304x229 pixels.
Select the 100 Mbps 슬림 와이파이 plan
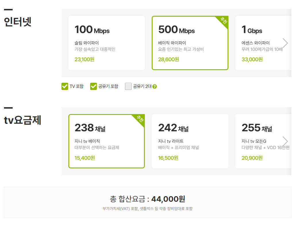pyautogui.click(x=106, y=43)
